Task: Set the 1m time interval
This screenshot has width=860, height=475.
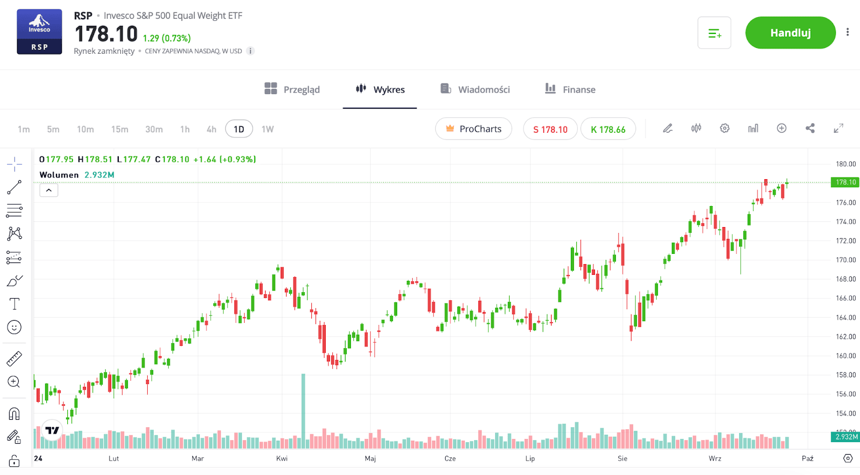Action: pos(24,129)
